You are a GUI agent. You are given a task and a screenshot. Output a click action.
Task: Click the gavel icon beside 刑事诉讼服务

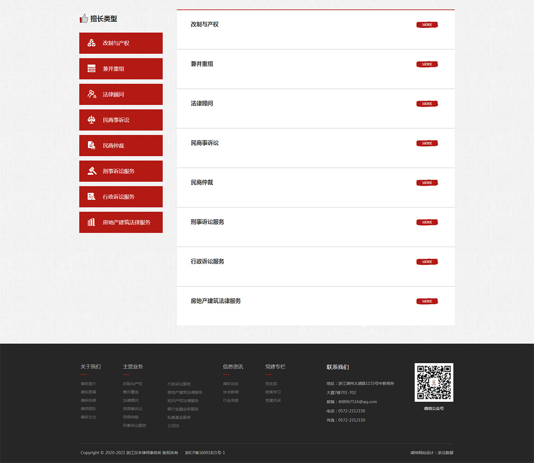point(92,171)
